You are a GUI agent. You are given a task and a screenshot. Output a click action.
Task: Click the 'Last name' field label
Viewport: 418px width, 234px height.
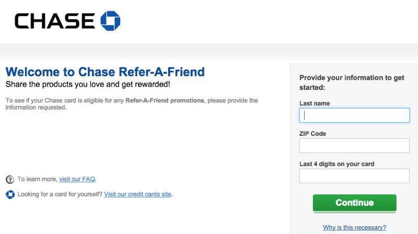(x=315, y=103)
